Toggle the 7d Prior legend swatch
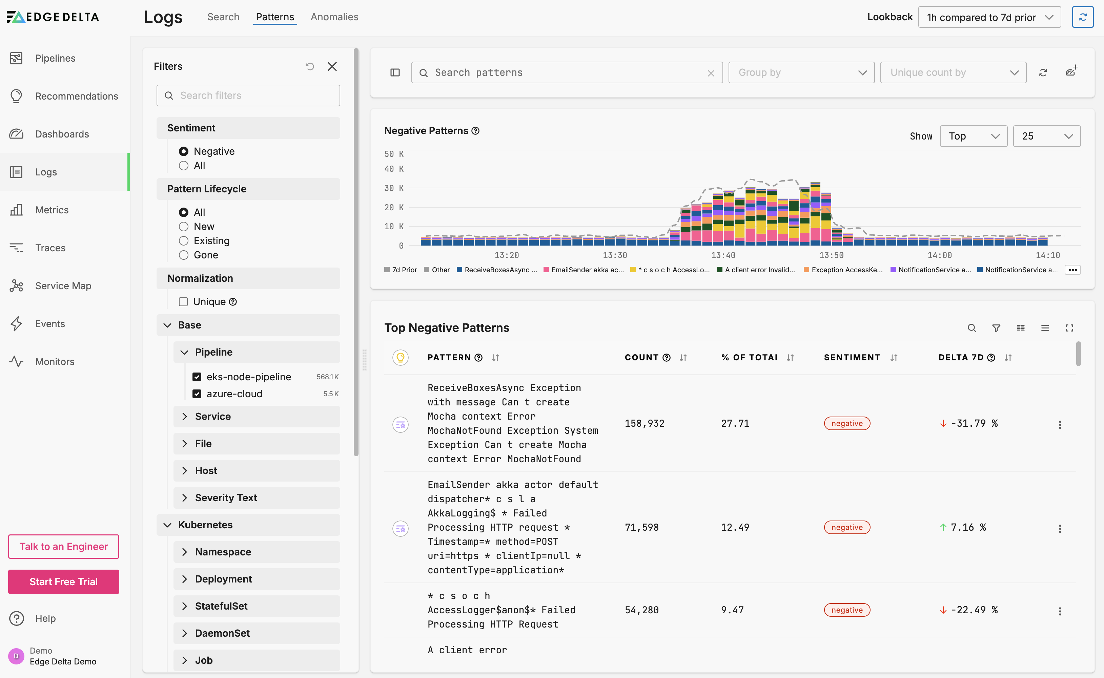 pos(387,270)
